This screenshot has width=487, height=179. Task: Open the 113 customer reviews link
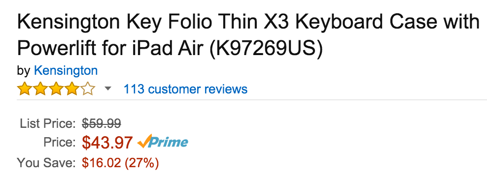point(185,89)
